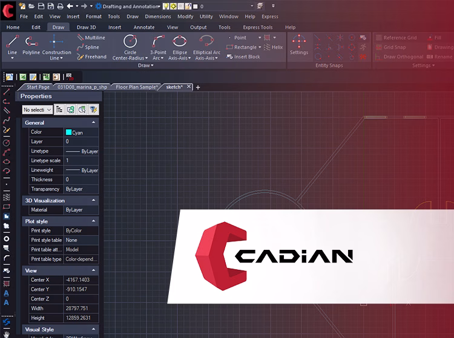The image size is (454, 338).
Task: Open the Dimensions menu
Action: [x=157, y=17]
